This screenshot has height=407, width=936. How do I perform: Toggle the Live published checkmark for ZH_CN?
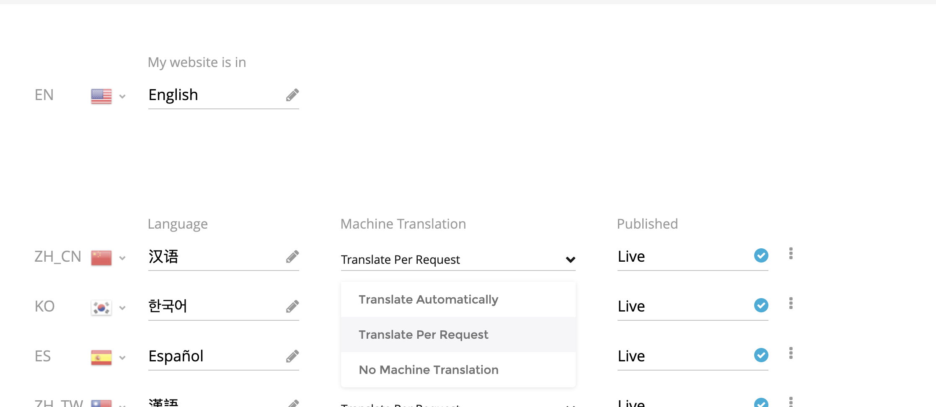point(761,255)
